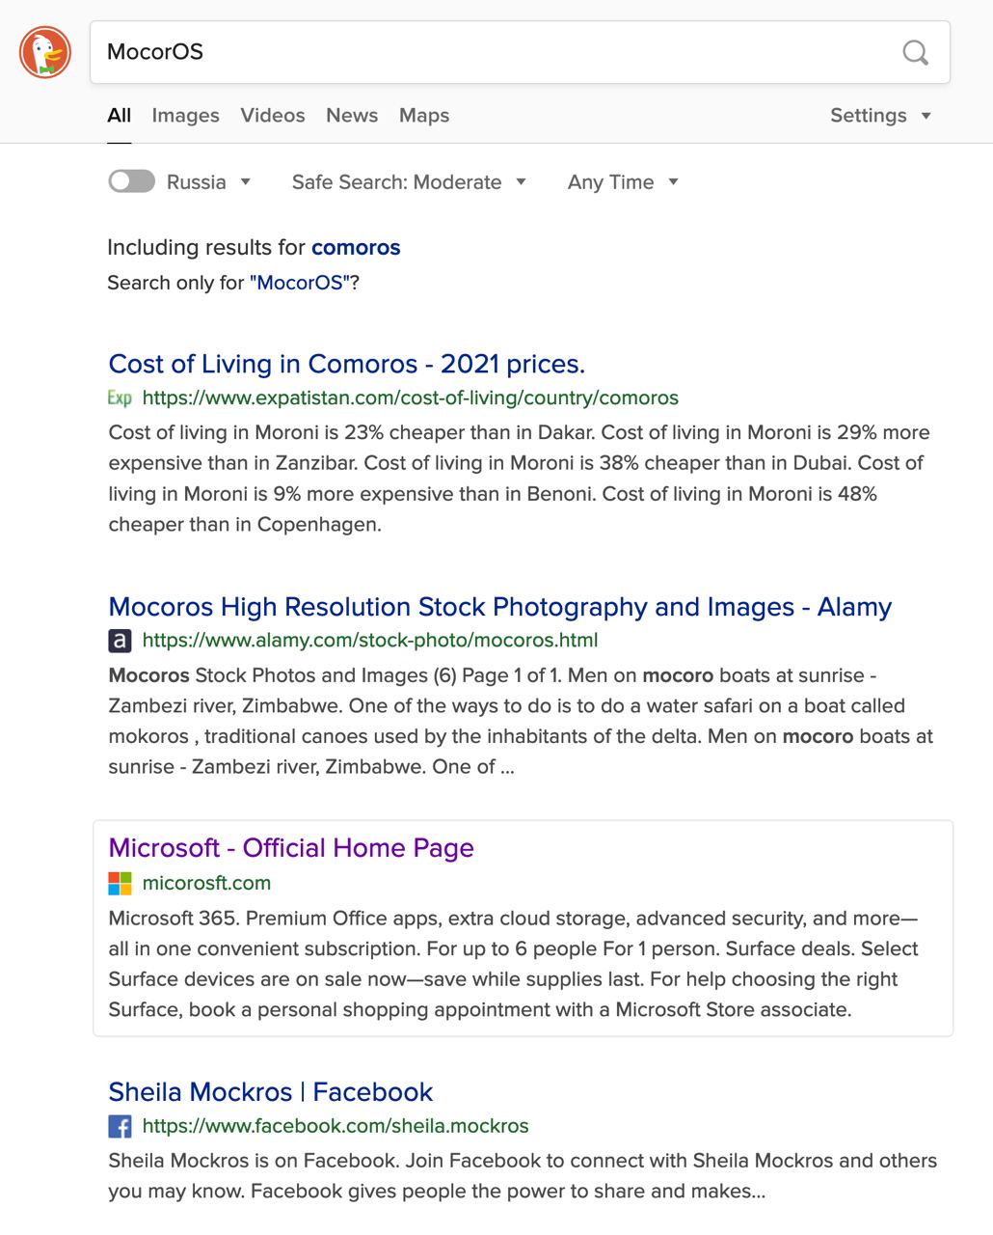Click the expatistan.com result URL
This screenshot has width=993, height=1235.
pyautogui.click(x=411, y=398)
